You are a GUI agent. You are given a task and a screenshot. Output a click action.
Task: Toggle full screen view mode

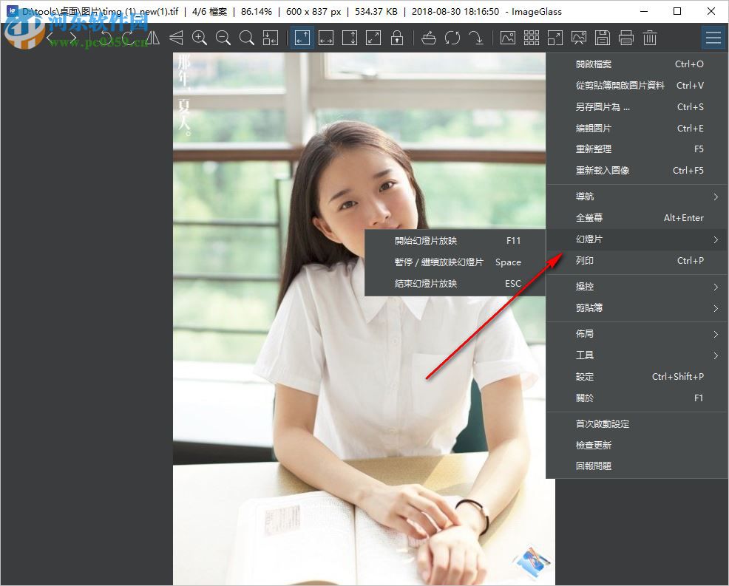(555, 38)
